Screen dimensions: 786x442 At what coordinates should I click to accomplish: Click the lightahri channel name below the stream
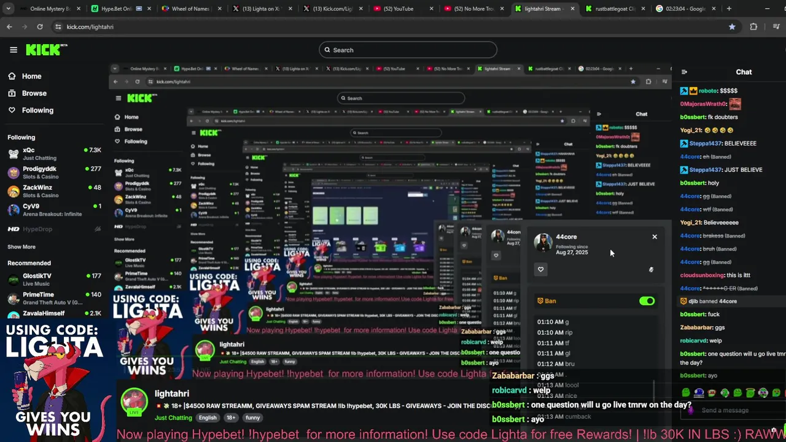171,394
